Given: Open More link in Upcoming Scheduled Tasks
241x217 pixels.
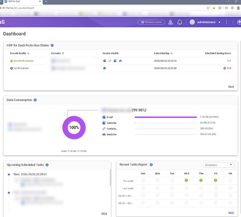Looking at the screenshot, I should point(104,214).
